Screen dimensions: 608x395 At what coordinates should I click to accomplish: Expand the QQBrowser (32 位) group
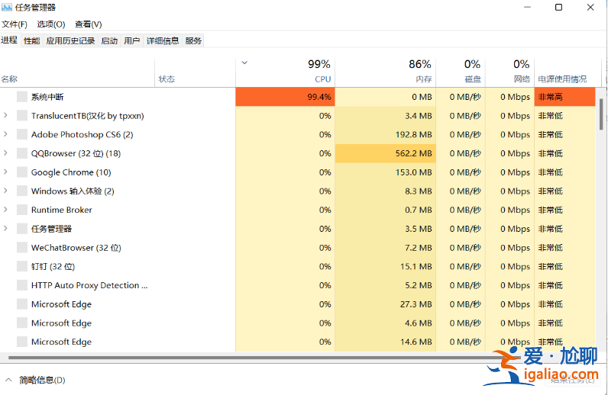click(5, 153)
